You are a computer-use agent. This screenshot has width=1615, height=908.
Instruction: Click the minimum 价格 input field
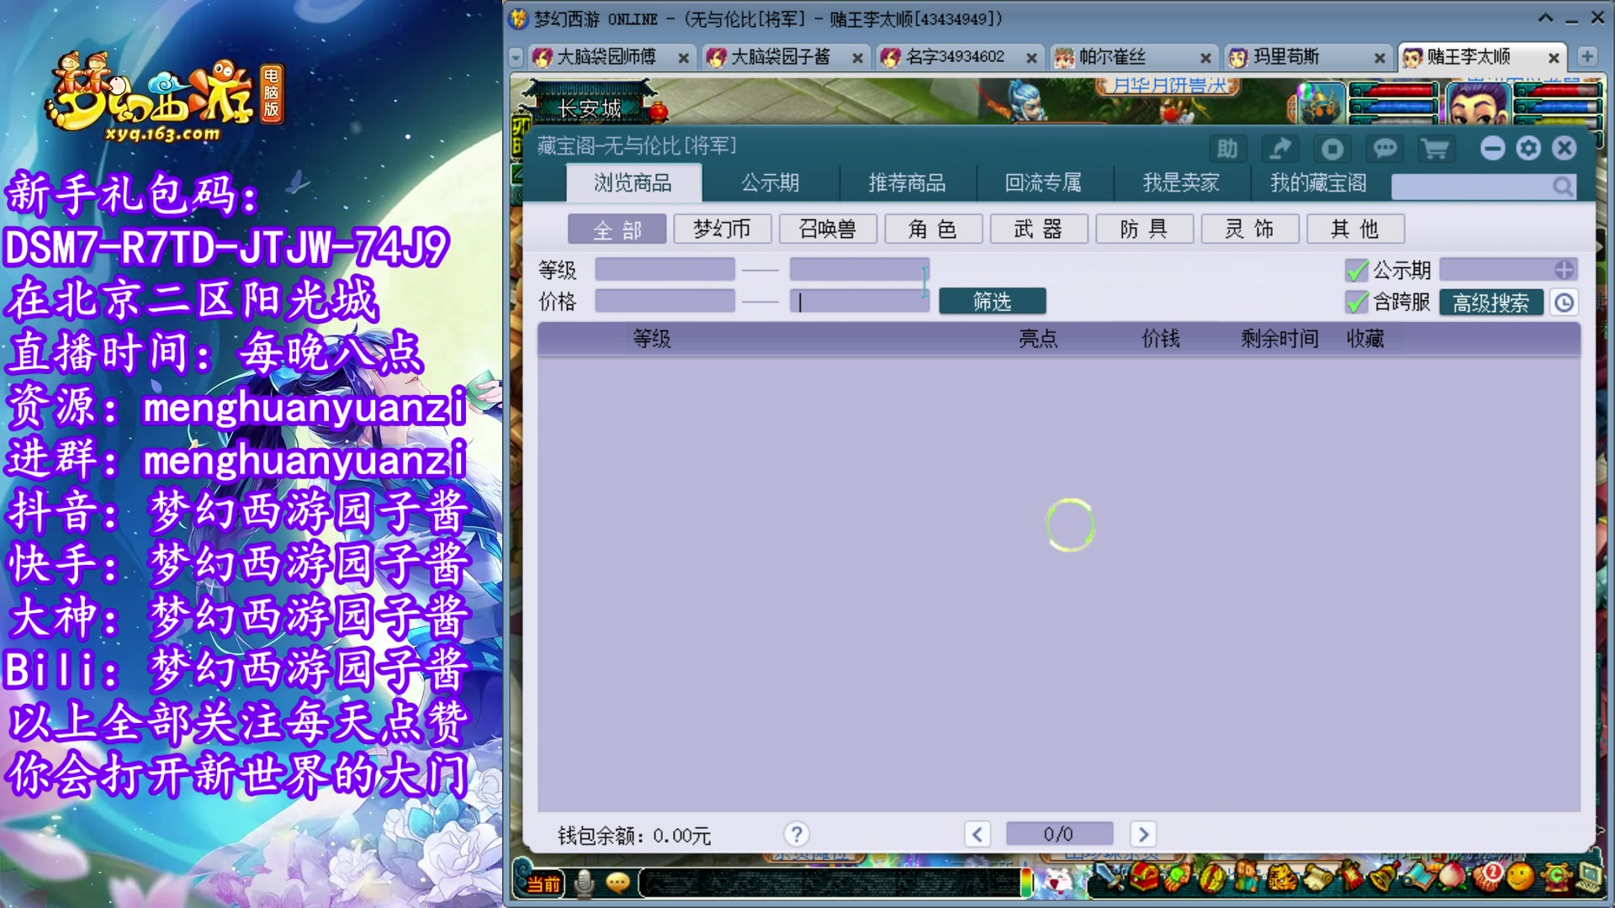point(665,301)
